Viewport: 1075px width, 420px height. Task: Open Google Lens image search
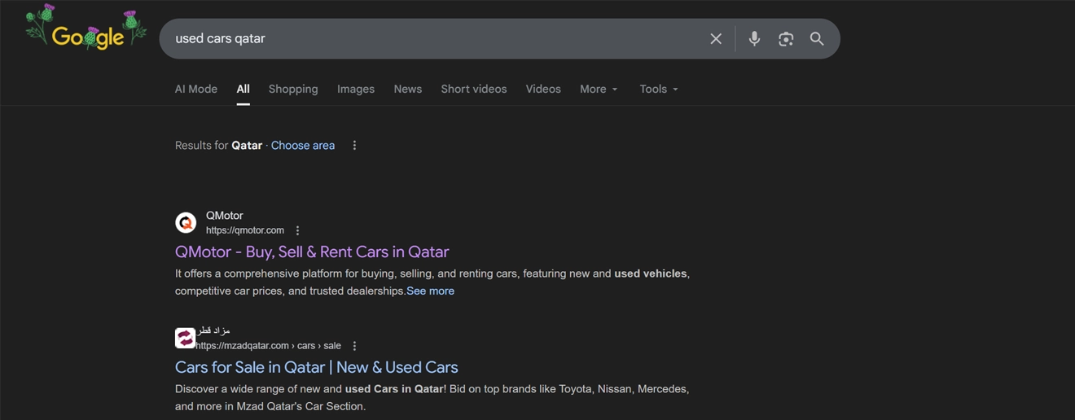pyautogui.click(x=785, y=39)
